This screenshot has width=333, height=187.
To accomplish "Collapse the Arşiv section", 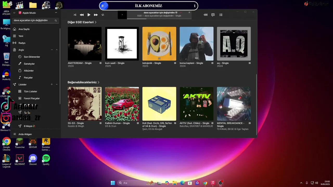I will click(57, 50).
